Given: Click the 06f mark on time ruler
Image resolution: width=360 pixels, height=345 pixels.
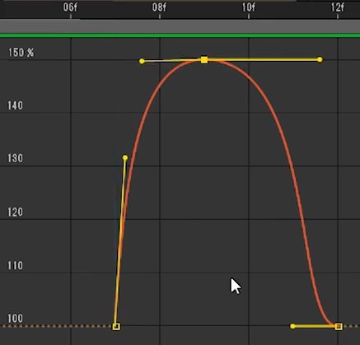Looking at the screenshot, I should 70,7.
